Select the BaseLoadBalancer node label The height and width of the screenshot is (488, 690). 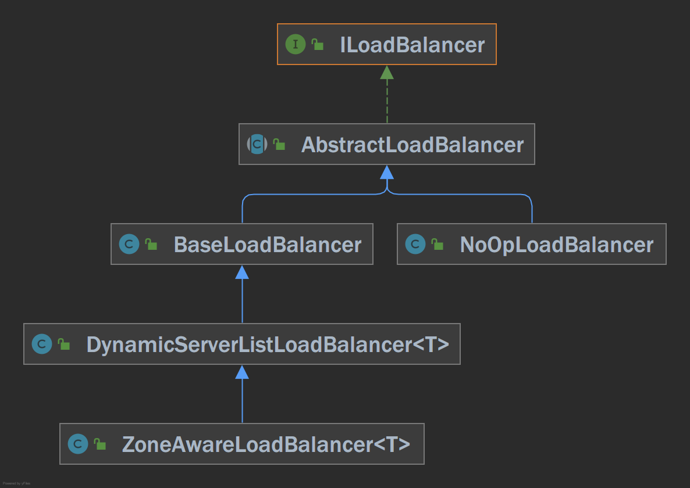coord(268,245)
